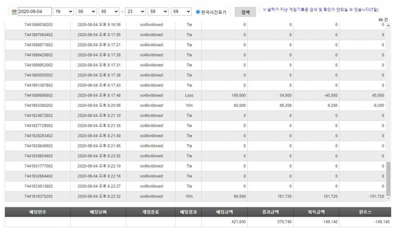Select bet number 7441927729002
Viewport: 398px width, 229px height.
38,126
